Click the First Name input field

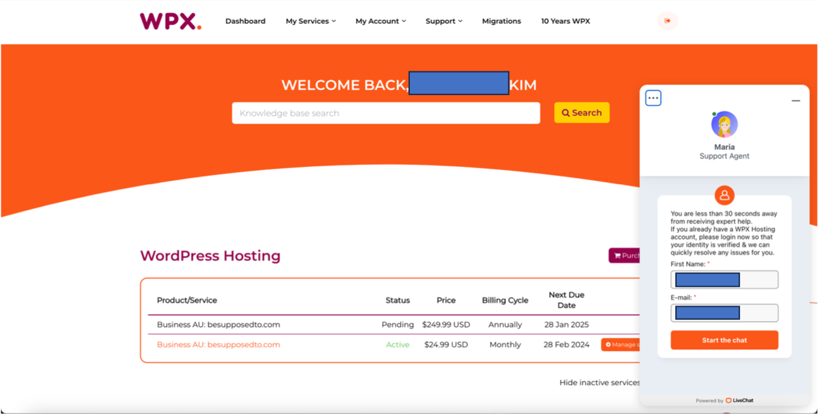click(x=725, y=280)
